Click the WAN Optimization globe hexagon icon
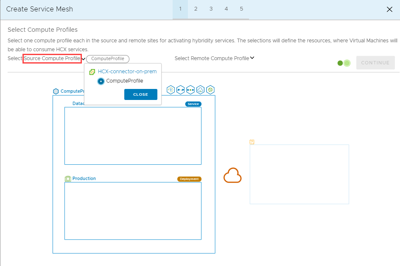The width and height of the screenshot is (400, 266). pos(210,90)
